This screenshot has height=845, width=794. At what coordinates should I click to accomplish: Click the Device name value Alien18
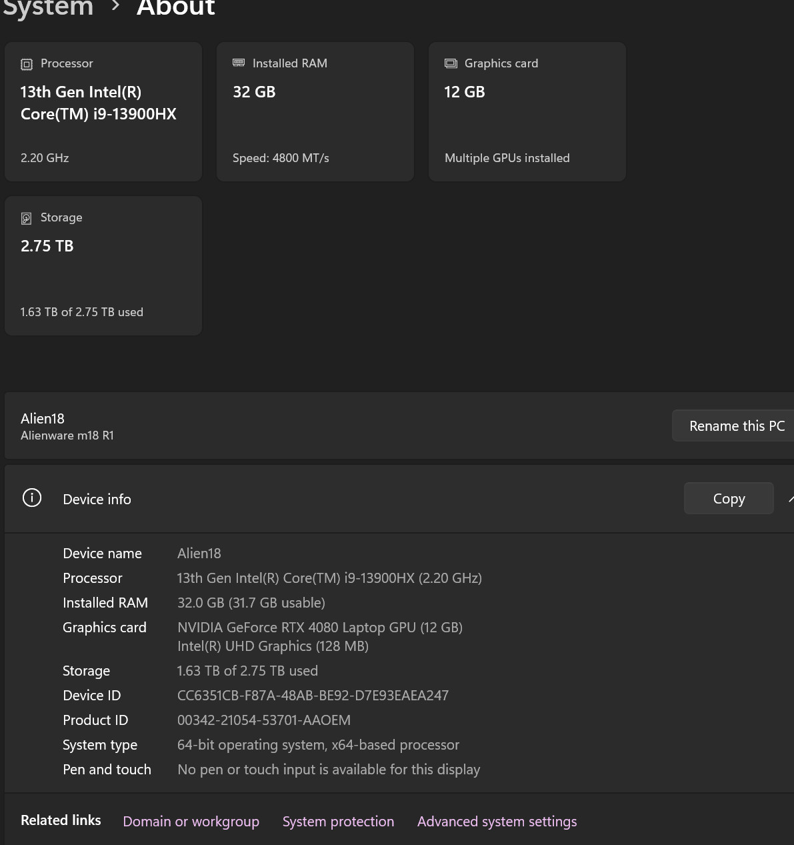(199, 553)
